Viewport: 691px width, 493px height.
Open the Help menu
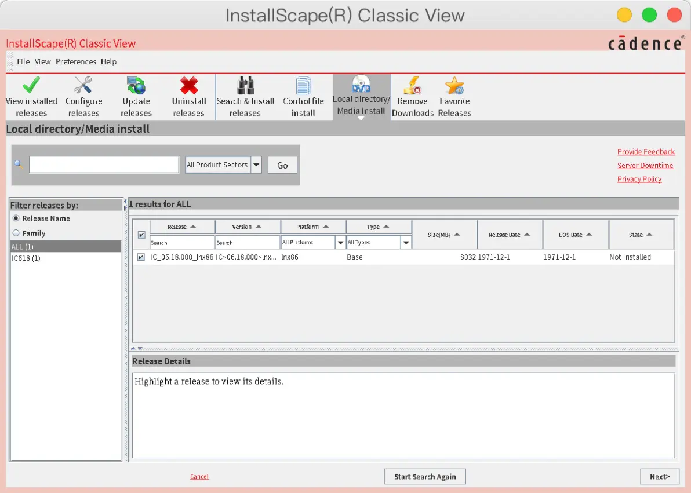tap(108, 61)
